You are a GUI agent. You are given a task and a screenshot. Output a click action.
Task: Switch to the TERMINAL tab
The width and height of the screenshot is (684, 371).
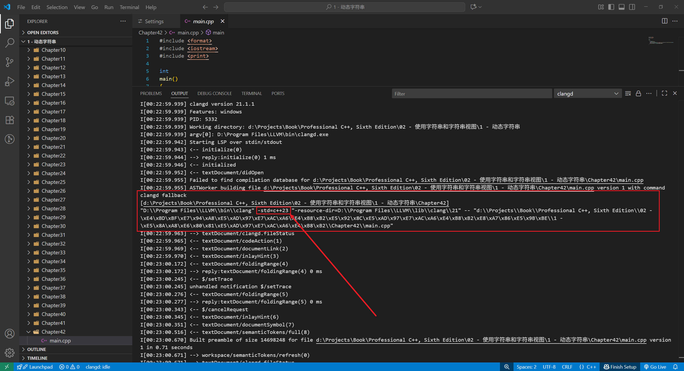(x=251, y=93)
